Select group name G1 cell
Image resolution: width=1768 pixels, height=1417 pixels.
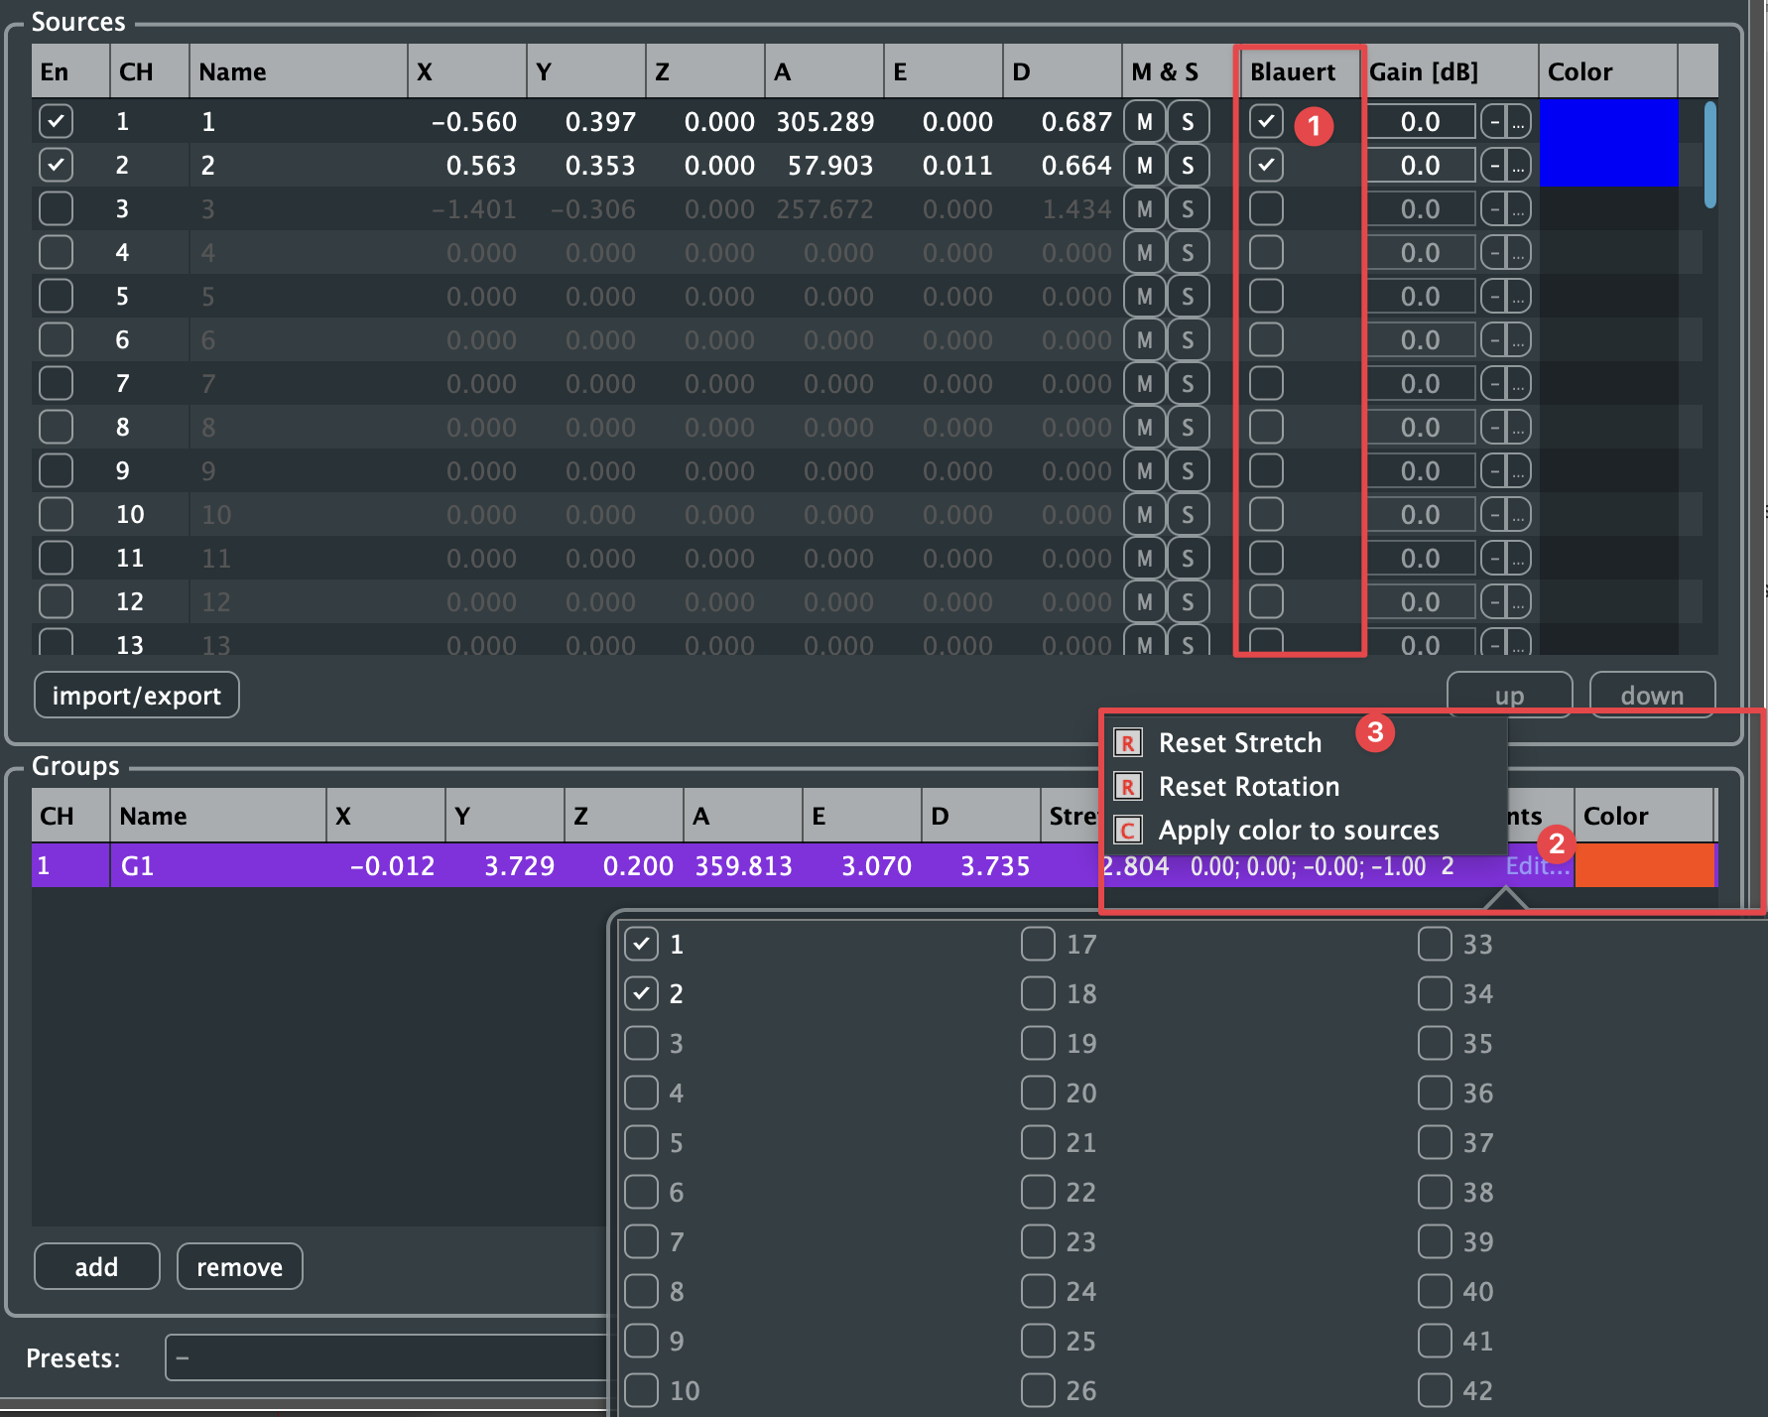click(x=218, y=866)
